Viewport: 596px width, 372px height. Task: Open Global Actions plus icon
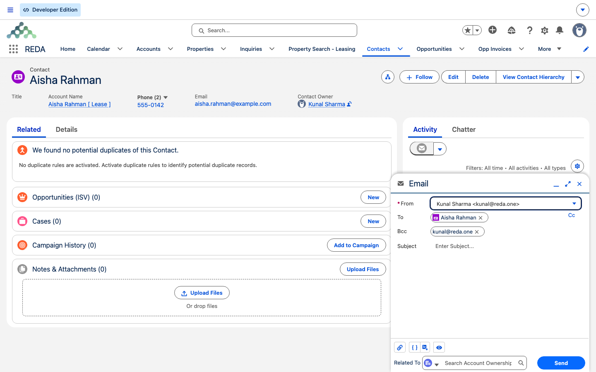493,30
